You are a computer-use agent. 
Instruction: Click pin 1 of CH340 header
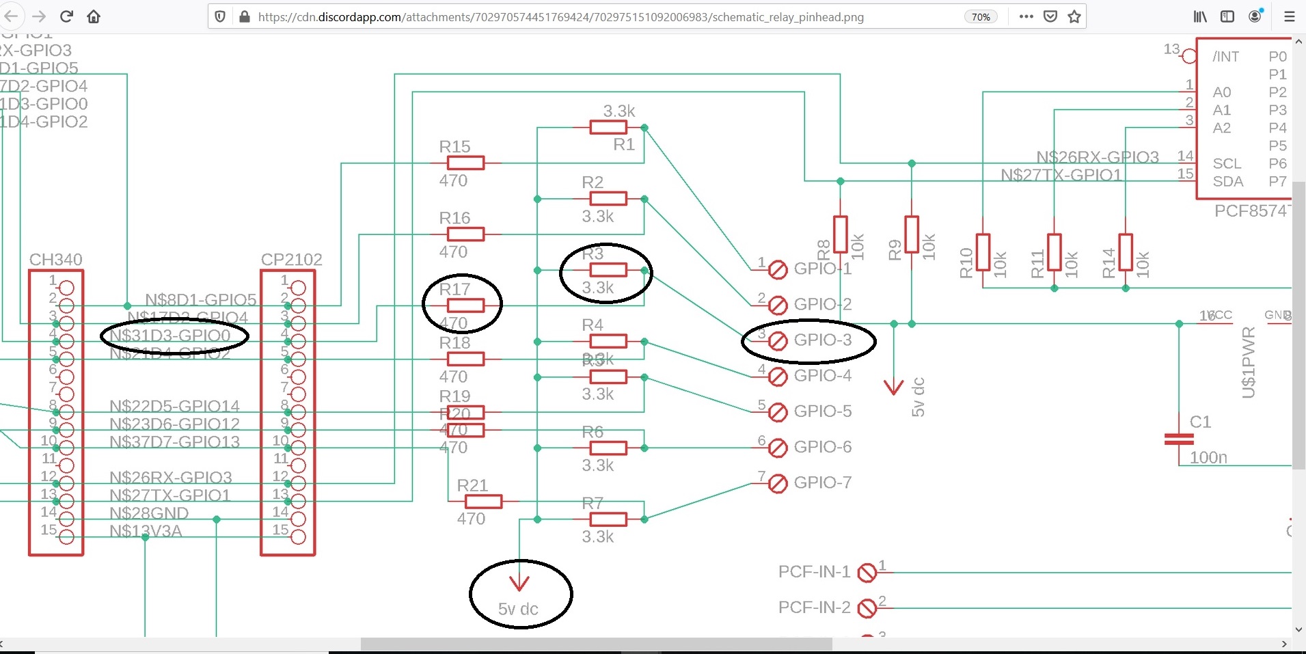pos(66,288)
